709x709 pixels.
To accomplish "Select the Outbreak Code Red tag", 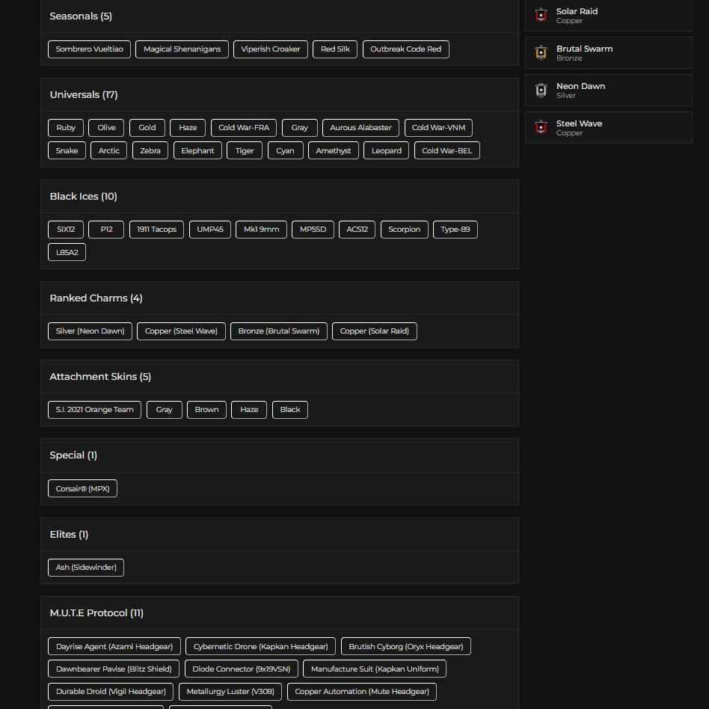I will [x=405, y=49].
